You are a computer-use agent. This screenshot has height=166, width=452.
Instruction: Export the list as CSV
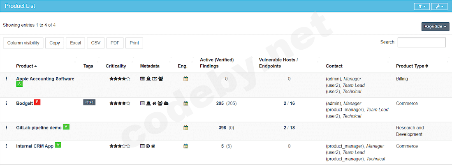96,43
